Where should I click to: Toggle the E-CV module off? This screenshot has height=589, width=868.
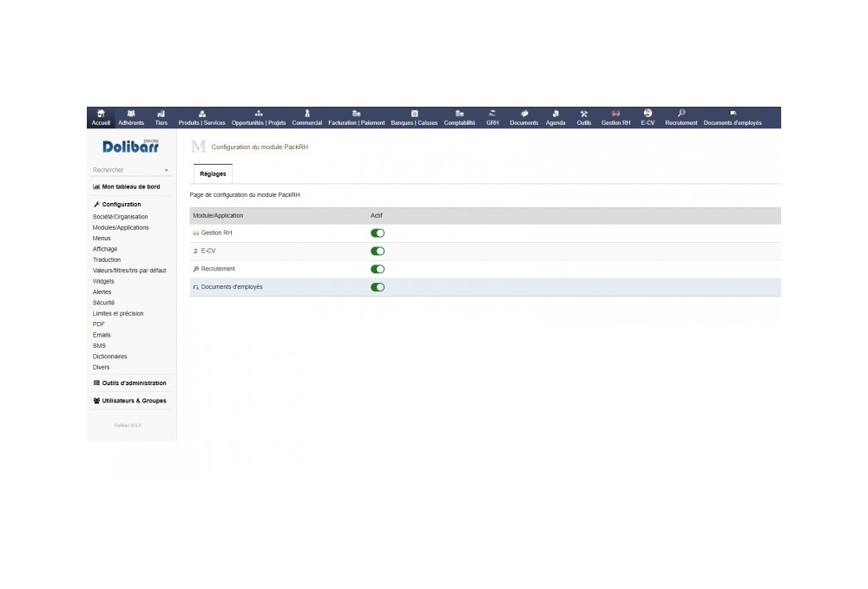coord(376,251)
